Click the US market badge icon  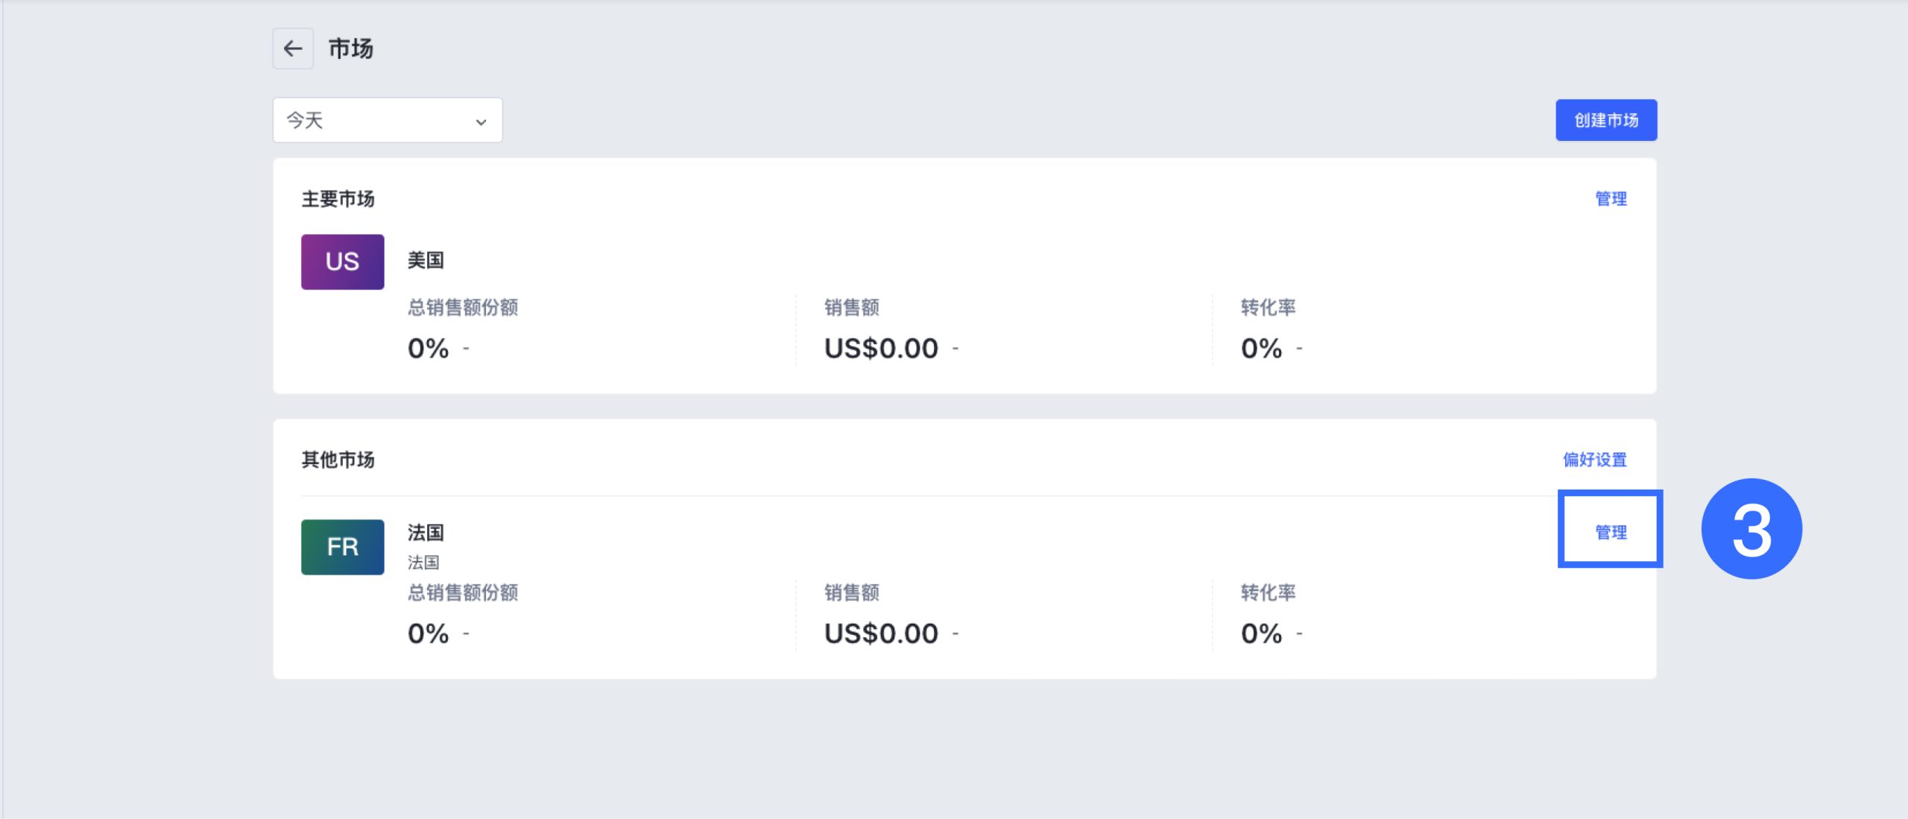(x=342, y=262)
